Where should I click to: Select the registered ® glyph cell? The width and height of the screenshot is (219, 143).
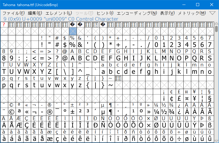(x=49, y=112)
